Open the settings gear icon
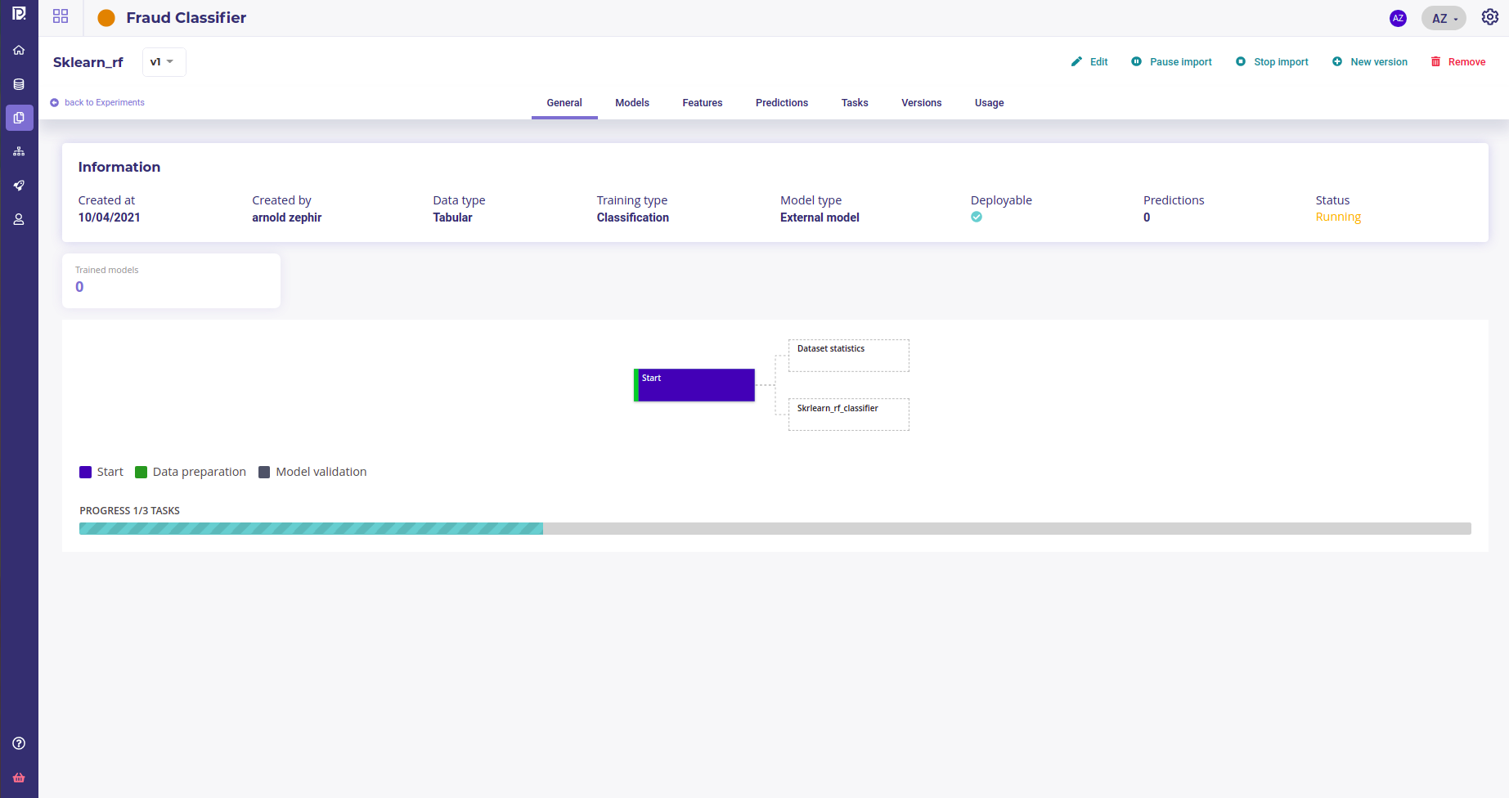The height and width of the screenshot is (798, 1509). click(1490, 17)
